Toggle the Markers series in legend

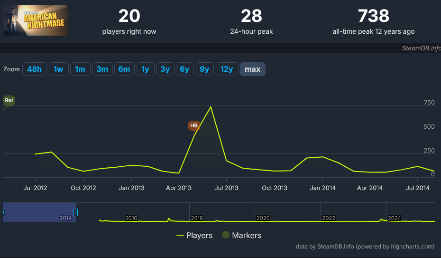click(241, 235)
